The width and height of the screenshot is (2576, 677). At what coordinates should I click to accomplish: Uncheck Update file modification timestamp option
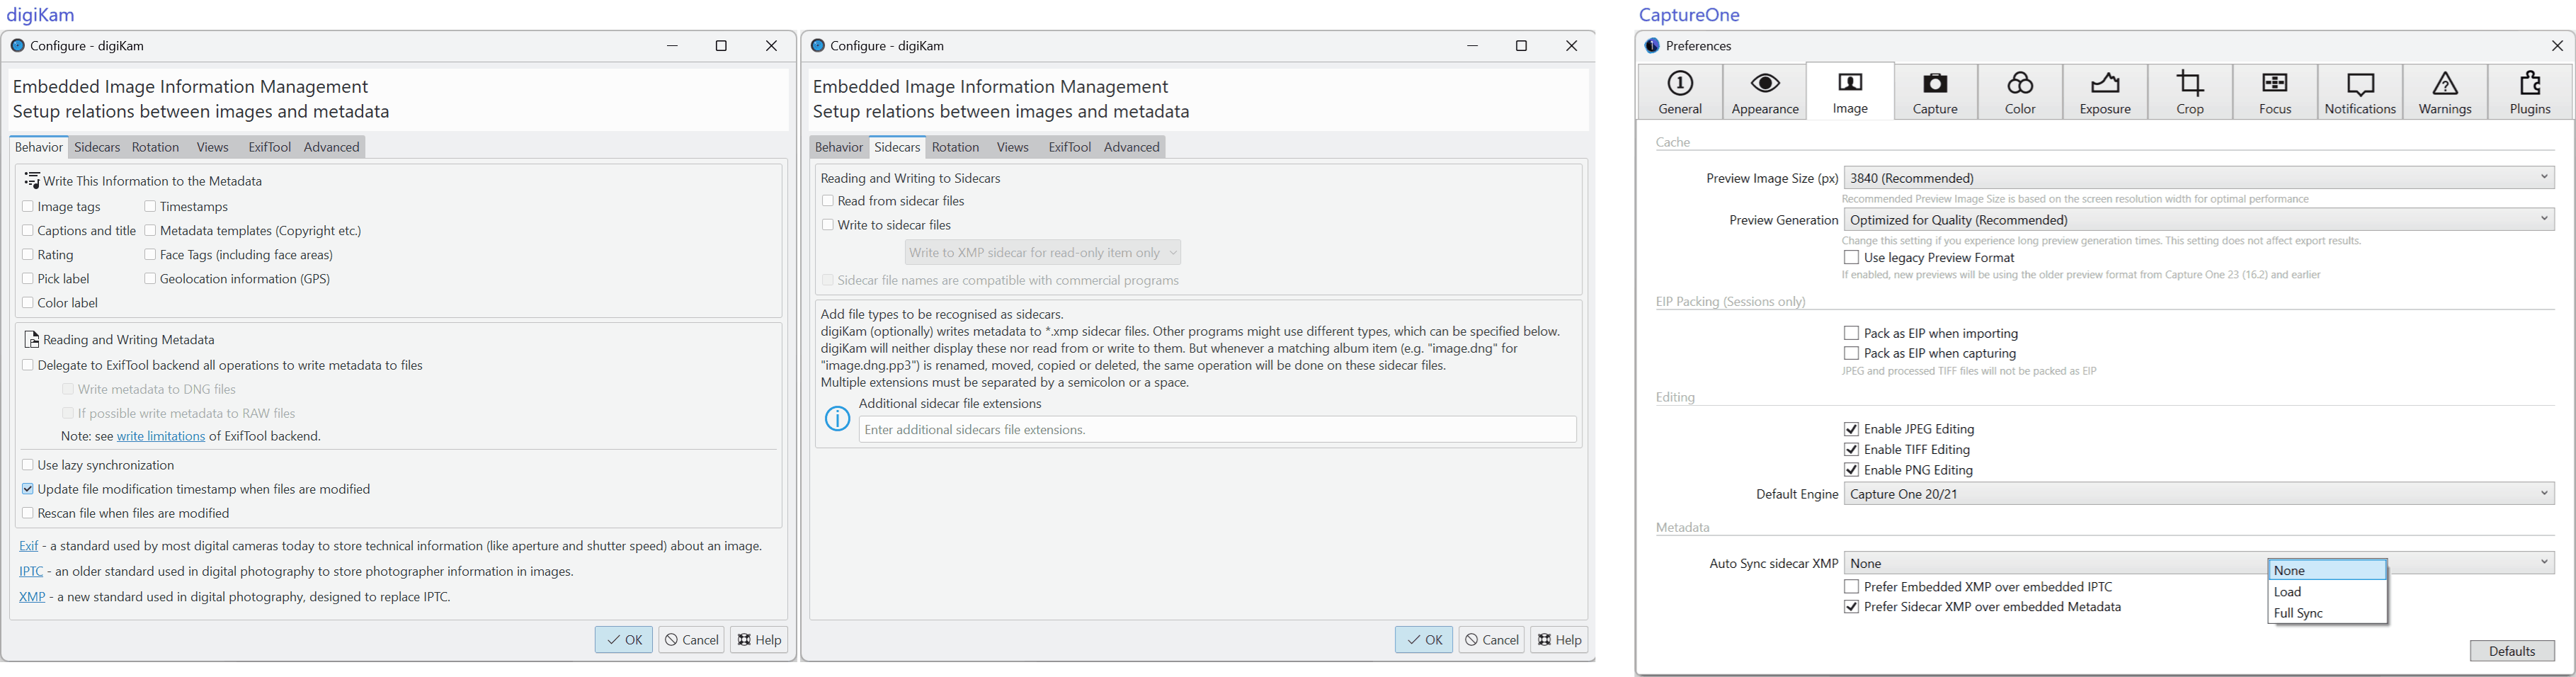point(28,489)
